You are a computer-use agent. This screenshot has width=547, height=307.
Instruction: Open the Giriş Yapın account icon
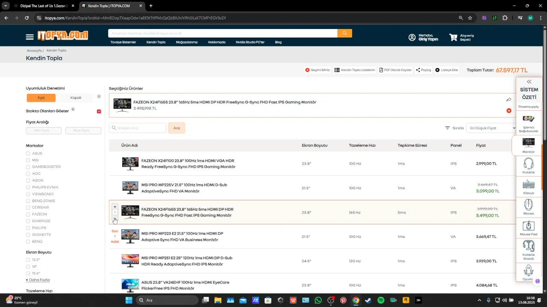412,38
